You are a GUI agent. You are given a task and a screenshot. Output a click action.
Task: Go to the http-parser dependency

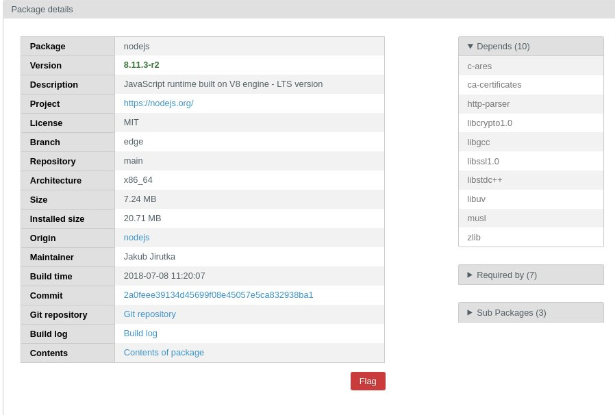[488, 104]
